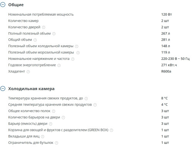Screen dimensions: 193x150
Task: Collapse the Холодильная камера section
Action: tap(3, 89)
